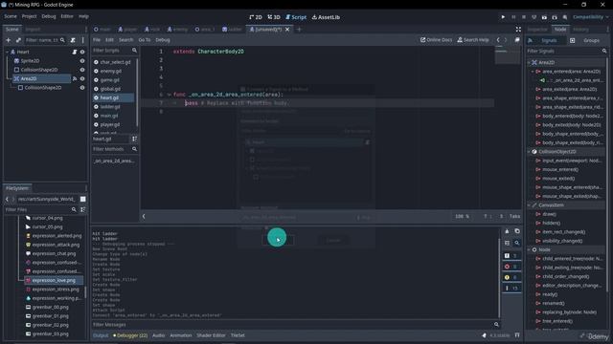The height and width of the screenshot is (344, 613).
Task: Hide the nested CollisionShape2D under Area2D
Action: [82, 88]
